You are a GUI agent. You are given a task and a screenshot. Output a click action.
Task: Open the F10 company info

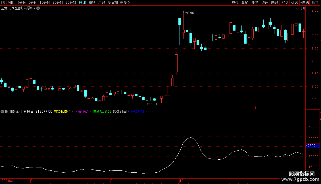pos(285,3)
